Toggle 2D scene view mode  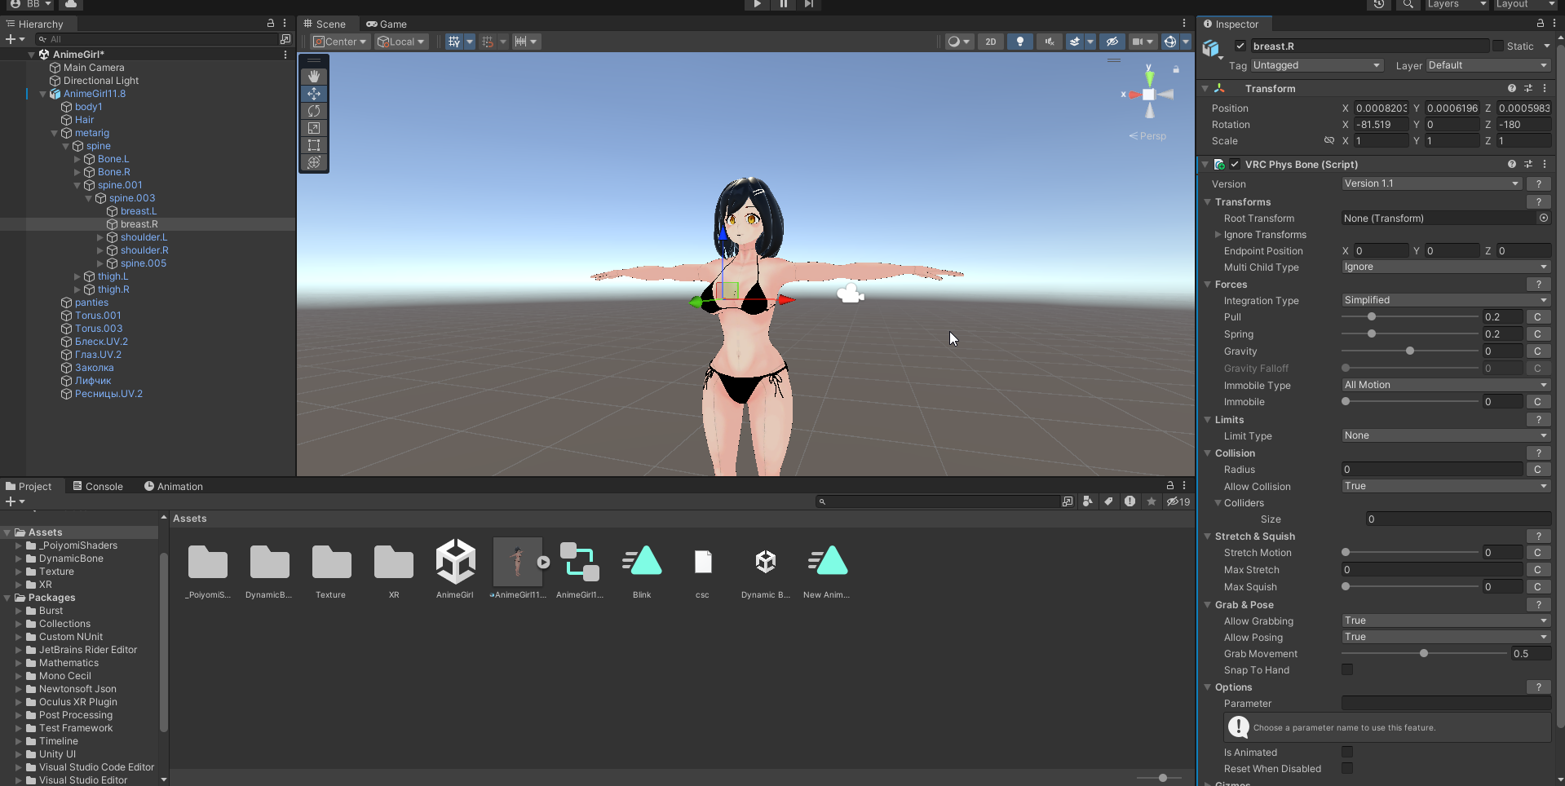[990, 42]
